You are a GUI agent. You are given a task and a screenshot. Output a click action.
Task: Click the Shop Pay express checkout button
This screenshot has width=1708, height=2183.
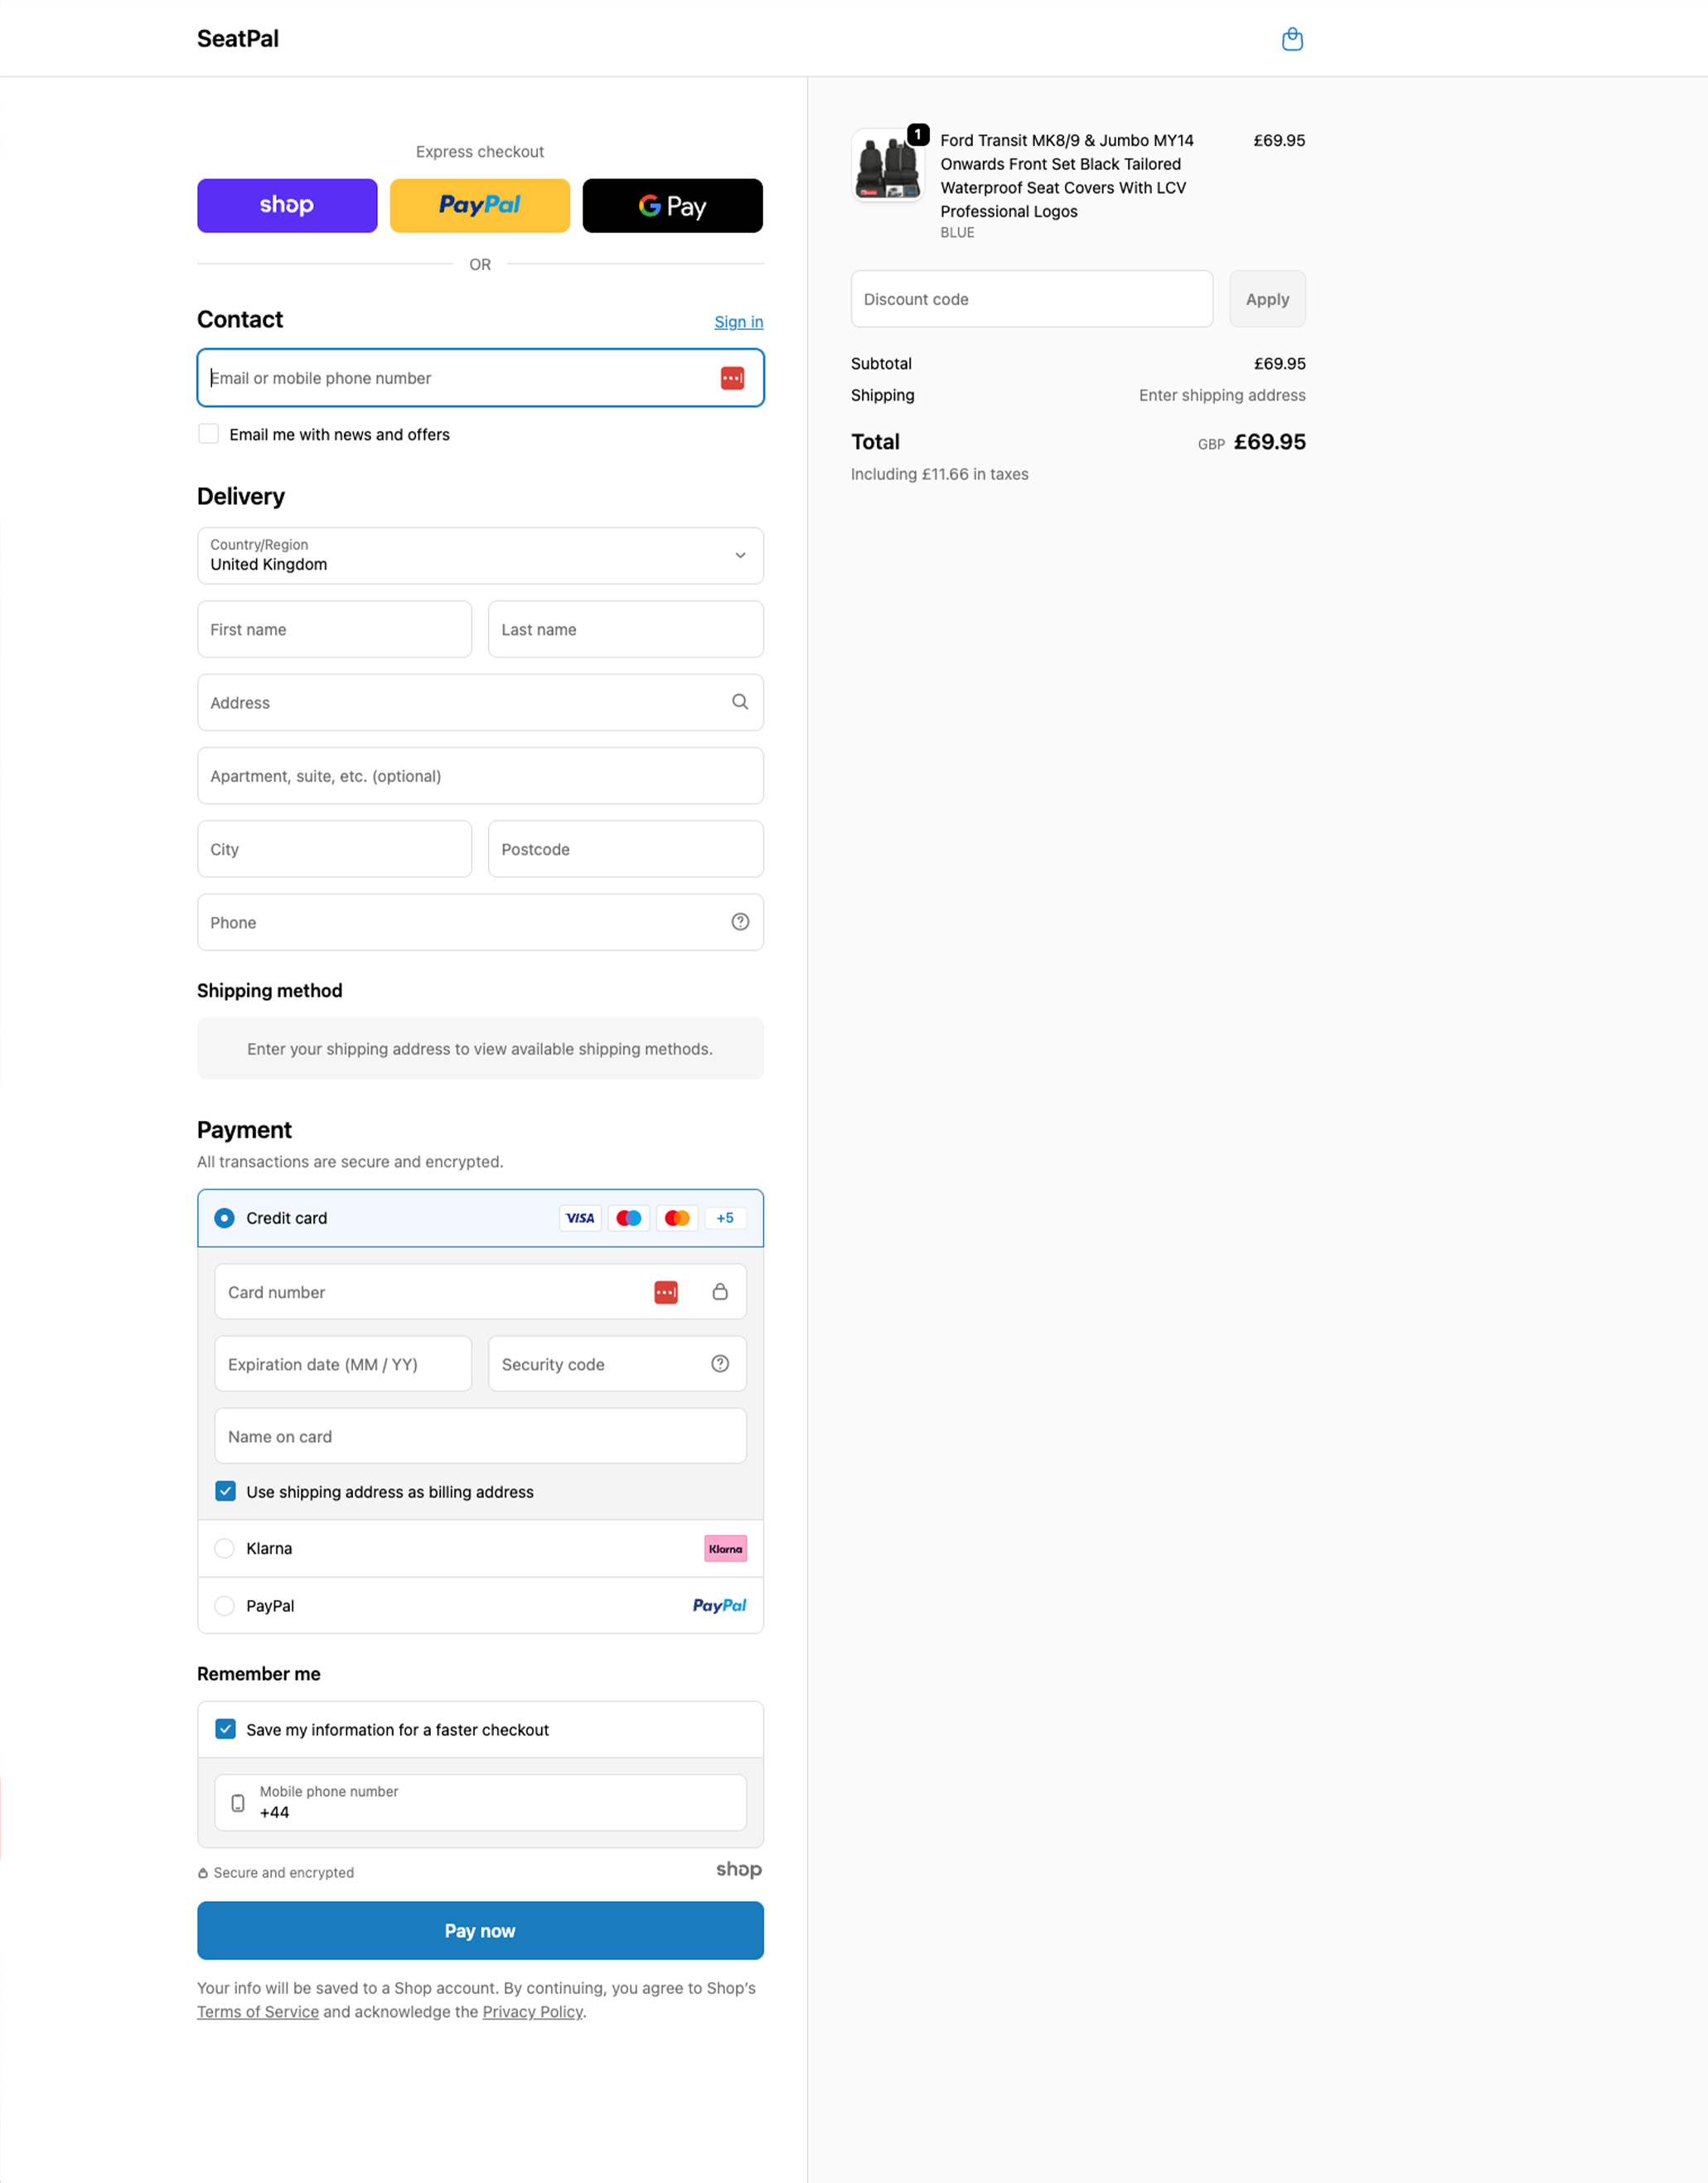(287, 205)
